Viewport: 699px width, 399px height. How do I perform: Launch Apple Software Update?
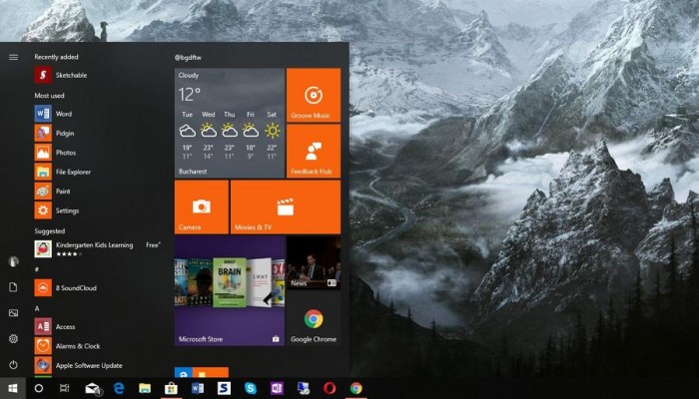click(x=97, y=365)
